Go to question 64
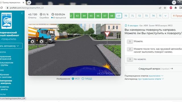The image size is (182, 102). pos(84,16)
